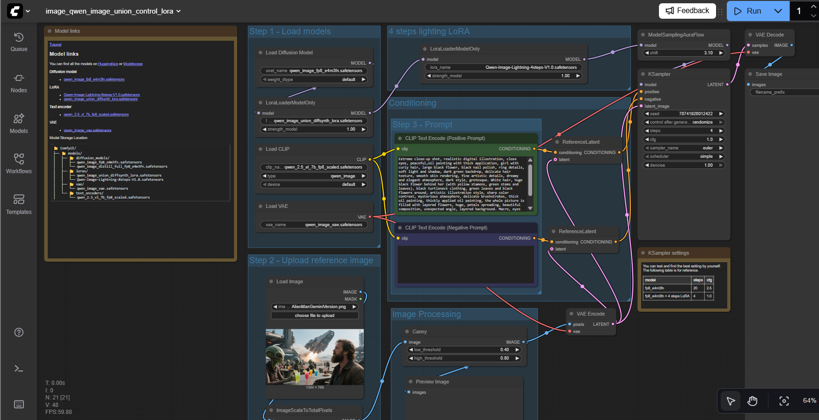Image resolution: width=819 pixels, height=420 pixels.
Task: Open the Models sidebar panel
Action: (x=19, y=124)
